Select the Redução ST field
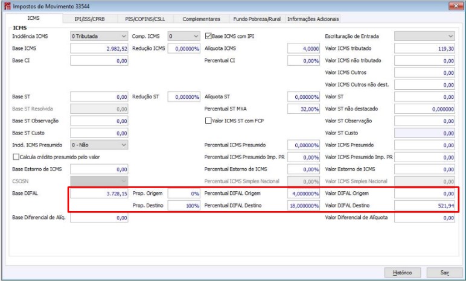The image size is (466, 281). pyautogui.click(x=184, y=97)
